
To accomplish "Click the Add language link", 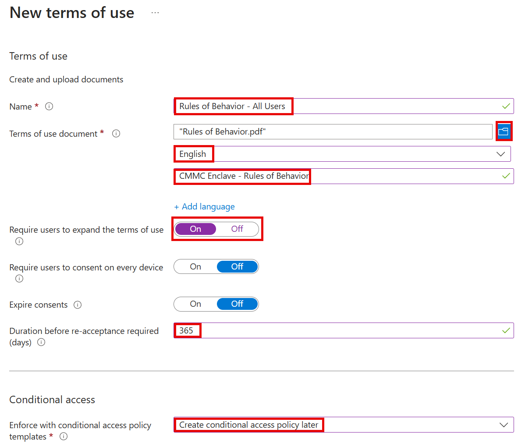I will tap(204, 206).
